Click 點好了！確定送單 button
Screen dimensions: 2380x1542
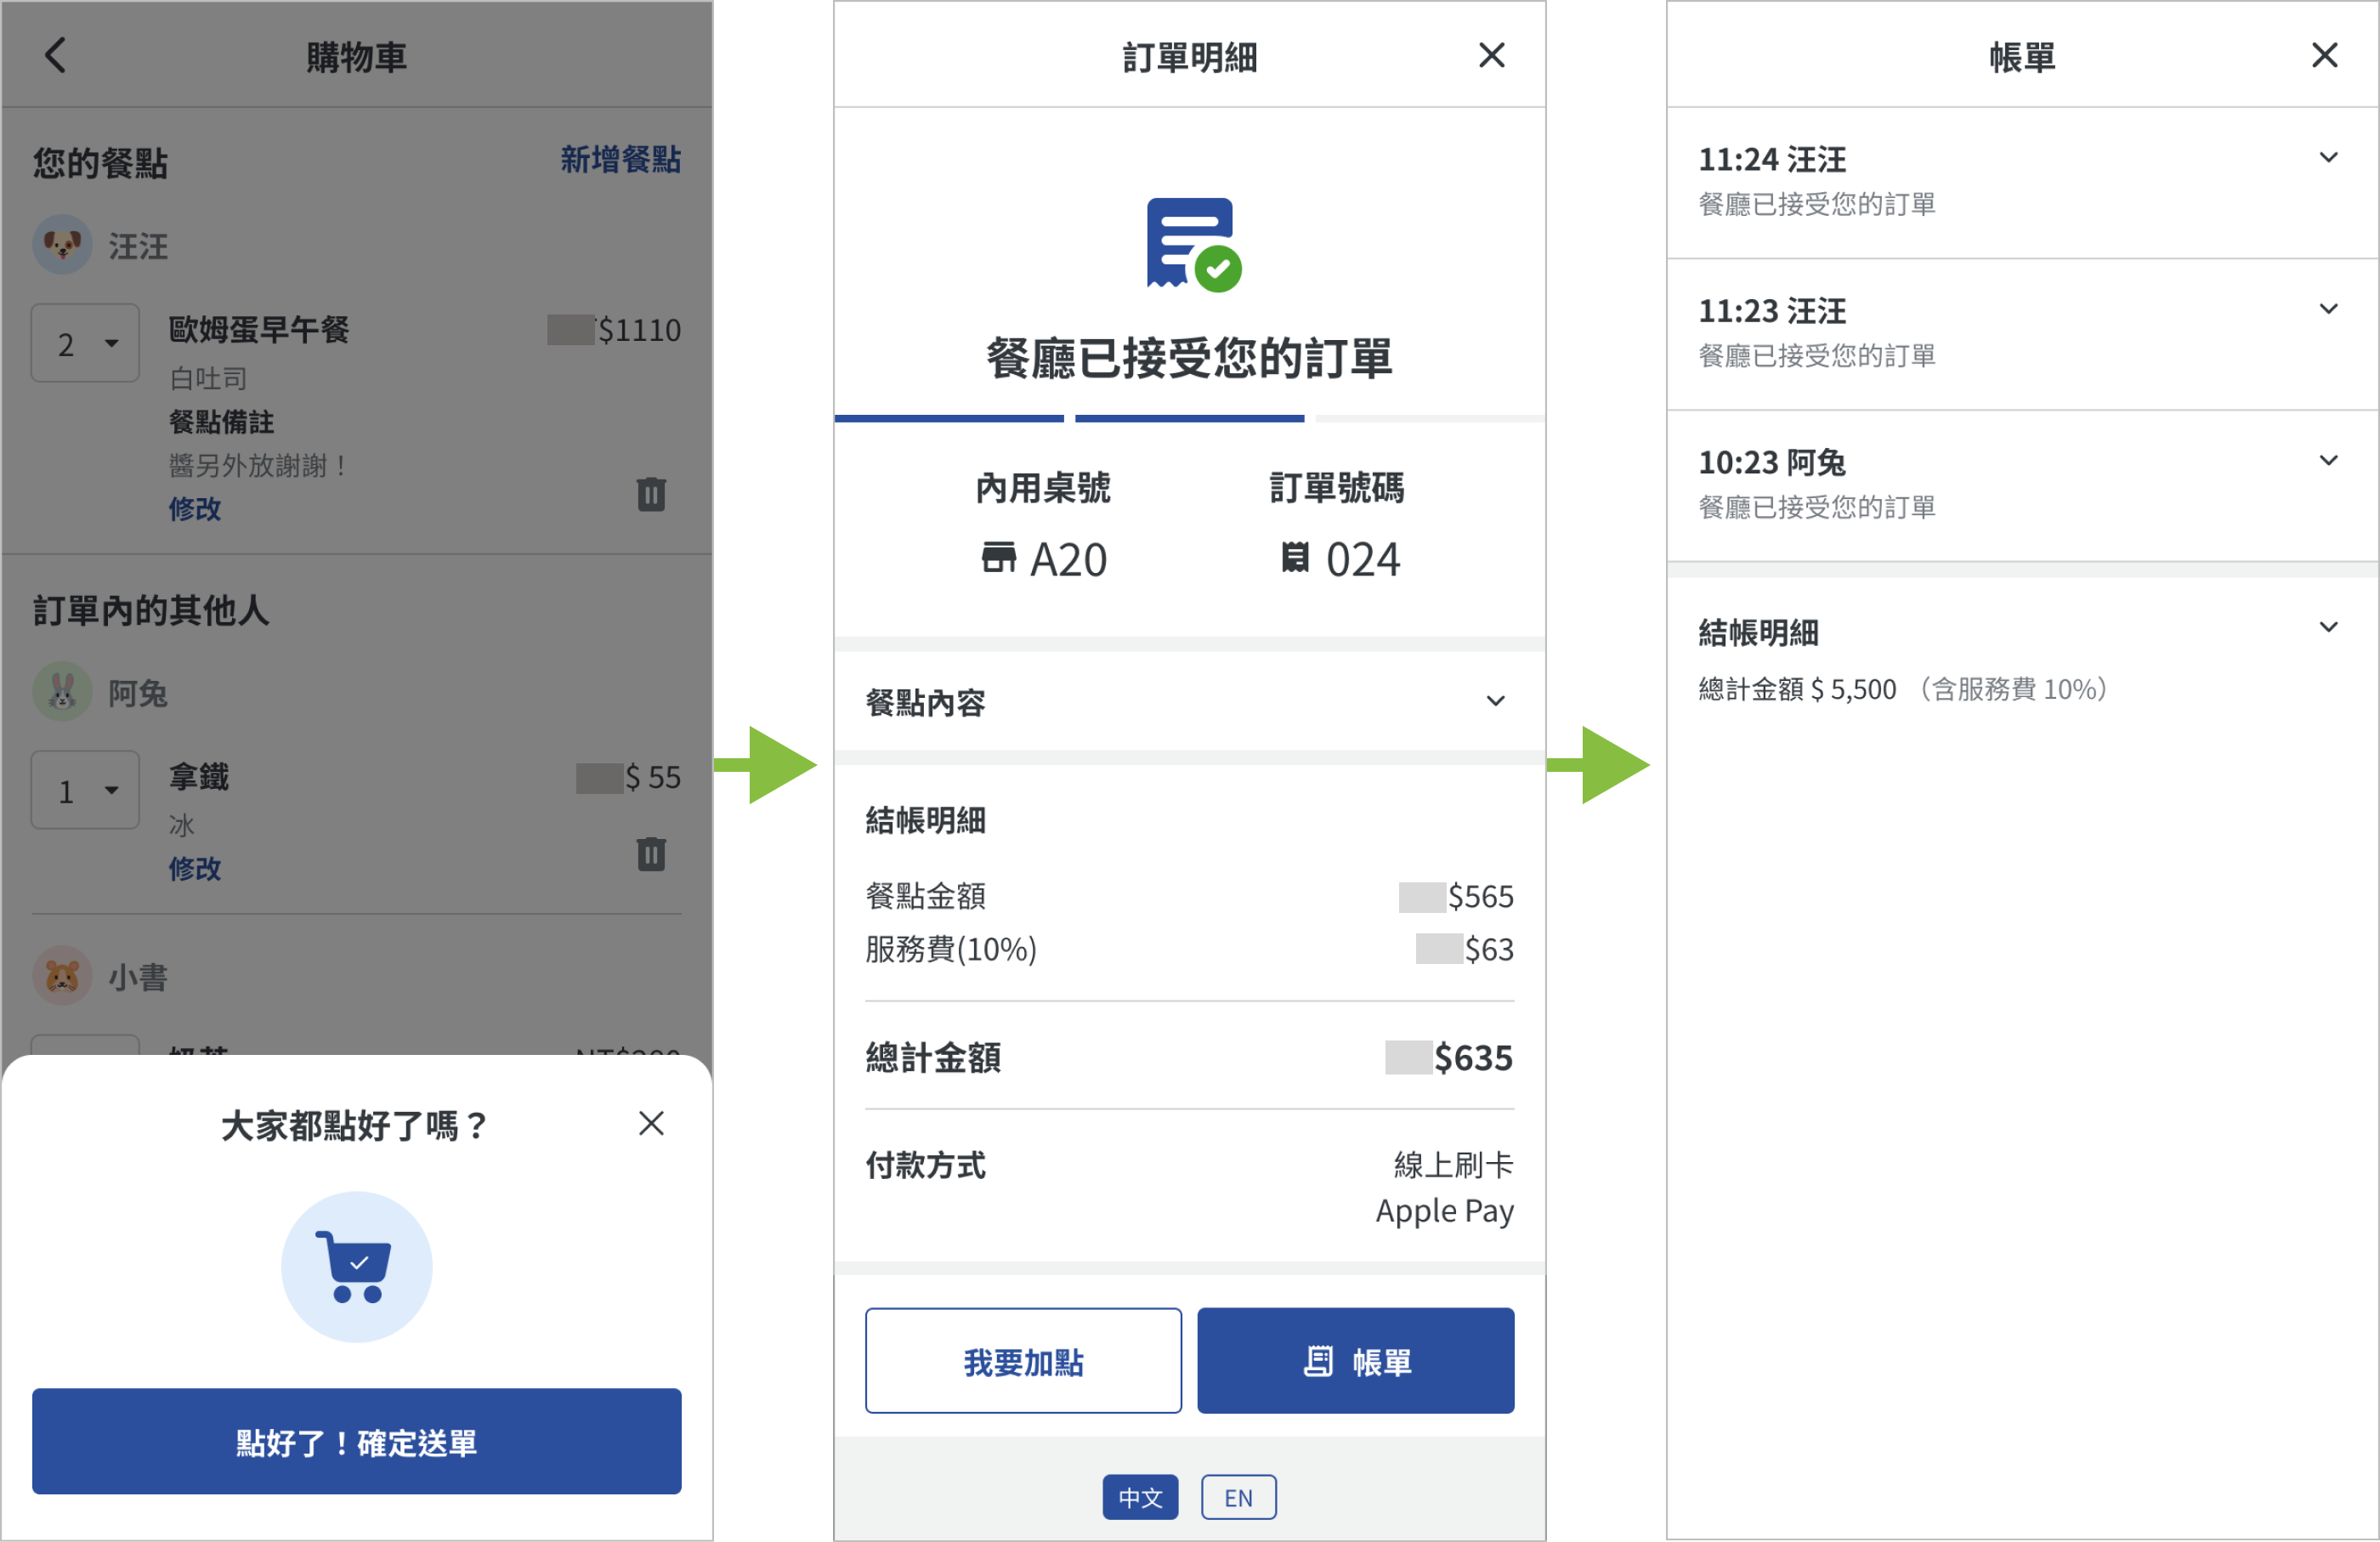[356, 1441]
